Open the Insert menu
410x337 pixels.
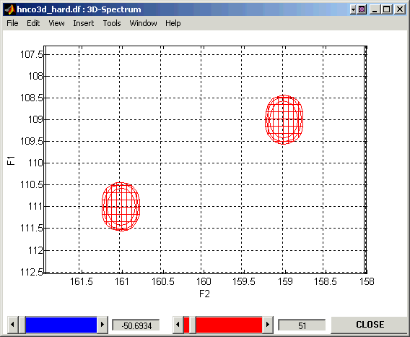point(84,23)
